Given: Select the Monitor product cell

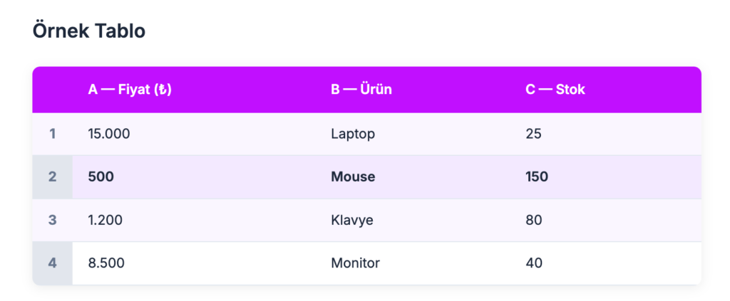Looking at the screenshot, I should [x=355, y=263].
